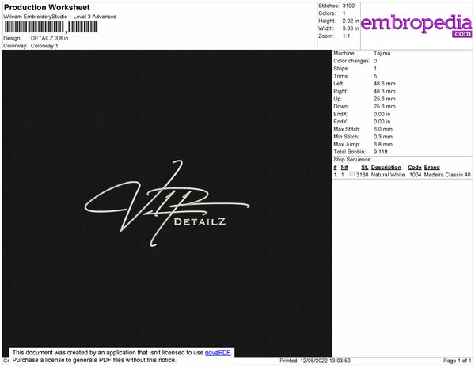The height and width of the screenshot is (367, 475).
Task: Open the novaPDF hyperlink
Action: [x=218, y=353]
